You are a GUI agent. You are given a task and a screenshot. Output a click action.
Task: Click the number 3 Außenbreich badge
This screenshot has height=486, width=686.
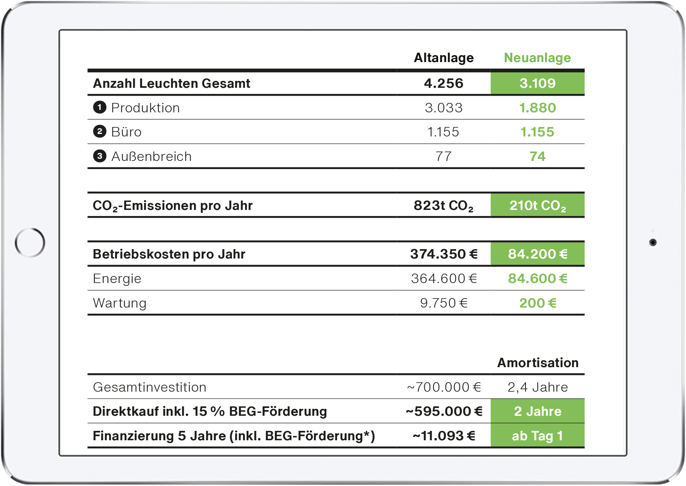pos(100,156)
